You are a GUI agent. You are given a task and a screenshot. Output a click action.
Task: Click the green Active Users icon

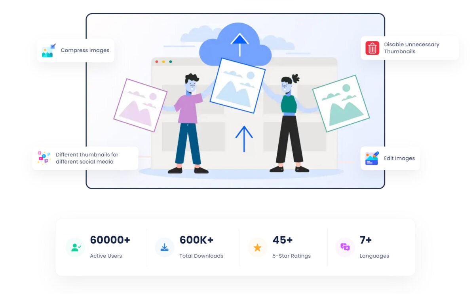[x=75, y=247]
